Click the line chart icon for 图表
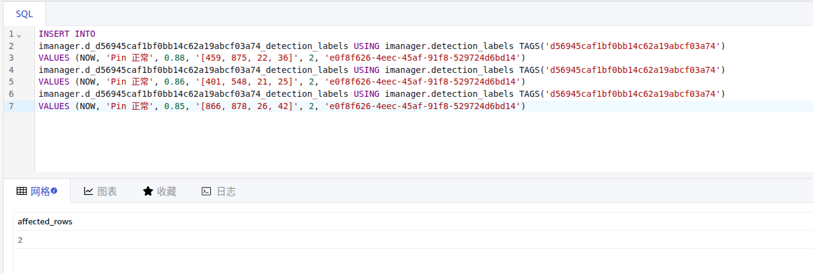813x274 pixels. (89, 191)
